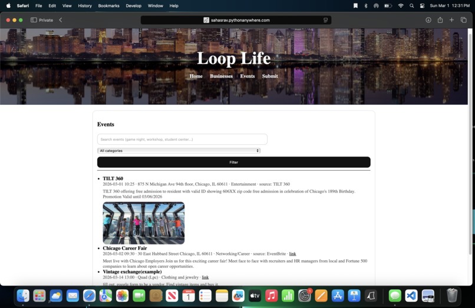Viewport: 475px width, 308px height.
Task: Expand the All categories dropdown
Action: [179, 151]
